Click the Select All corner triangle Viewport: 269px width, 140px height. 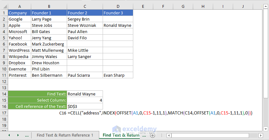click(5, 7)
